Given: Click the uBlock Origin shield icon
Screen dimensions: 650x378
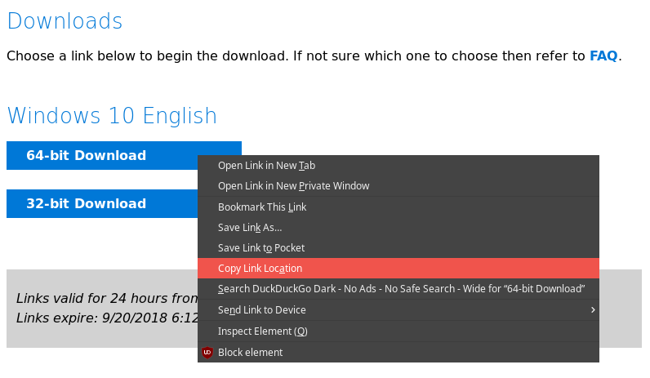Looking at the screenshot, I should pos(207,352).
